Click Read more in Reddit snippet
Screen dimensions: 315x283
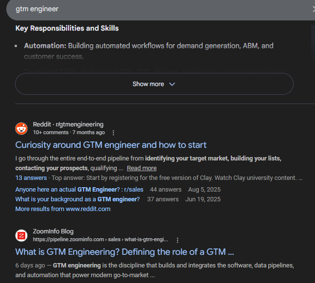click(141, 168)
